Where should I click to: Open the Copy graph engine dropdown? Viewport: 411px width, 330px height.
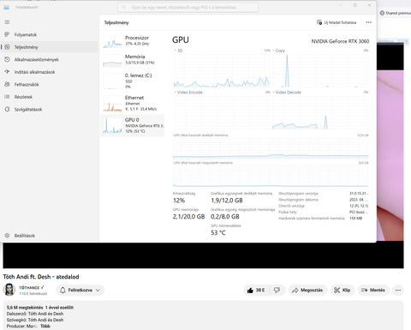(278, 51)
